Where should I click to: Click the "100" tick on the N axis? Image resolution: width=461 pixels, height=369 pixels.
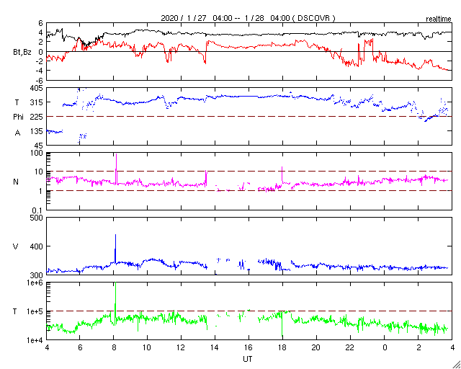point(37,153)
